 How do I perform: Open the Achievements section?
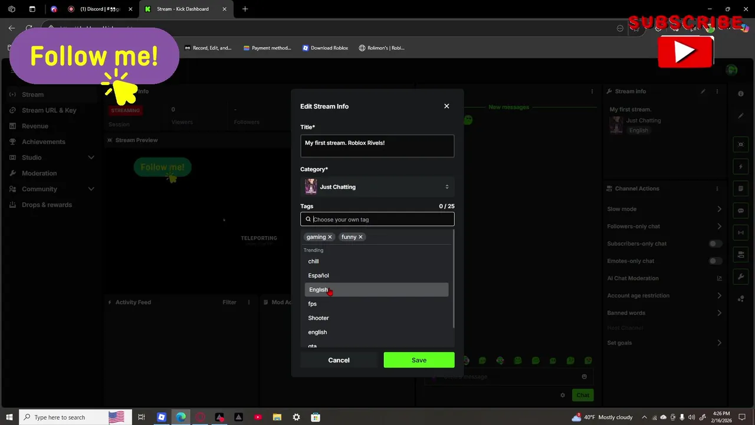(43, 142)
